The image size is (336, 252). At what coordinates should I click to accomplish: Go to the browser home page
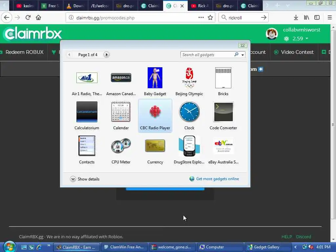point(38,17)
